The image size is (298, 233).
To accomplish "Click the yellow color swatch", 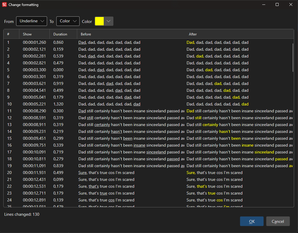I will coord(99,21).
